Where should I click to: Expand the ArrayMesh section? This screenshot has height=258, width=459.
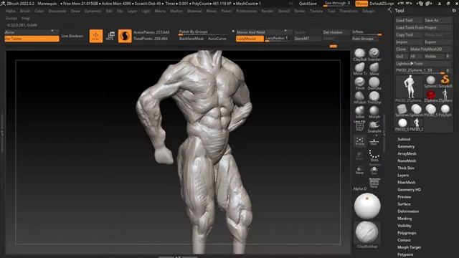(407, 153)
